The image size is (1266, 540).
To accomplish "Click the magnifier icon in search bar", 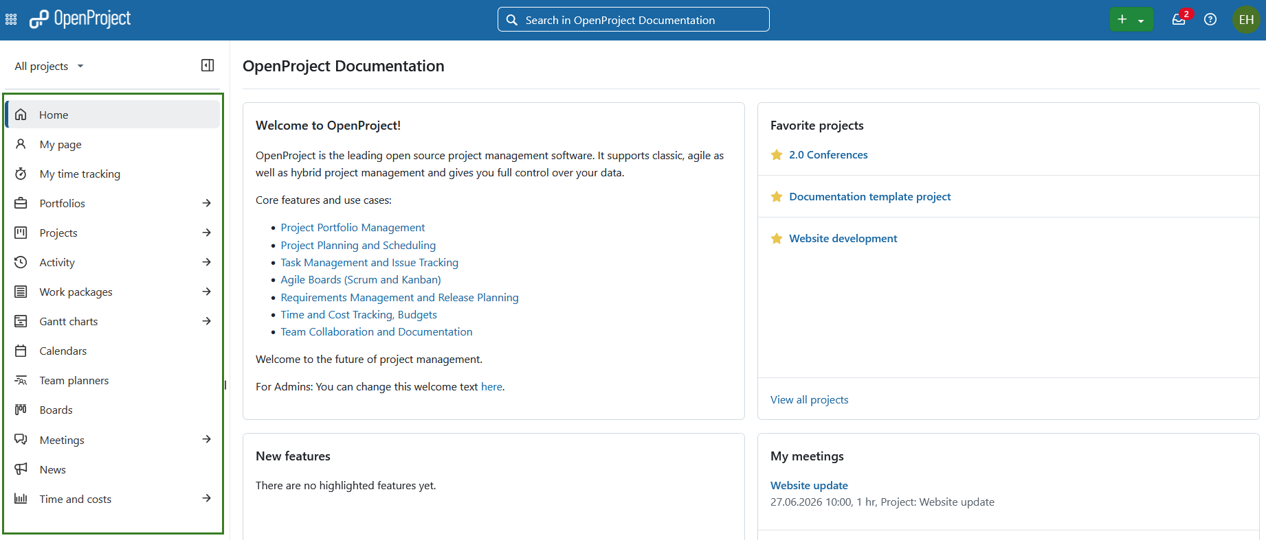I will (x=512, y=20).
